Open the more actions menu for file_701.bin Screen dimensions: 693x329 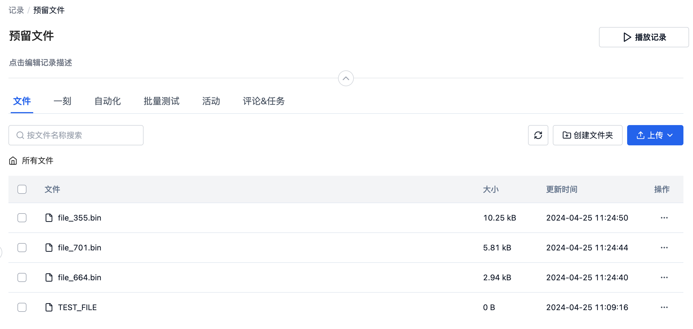[664, 248]
